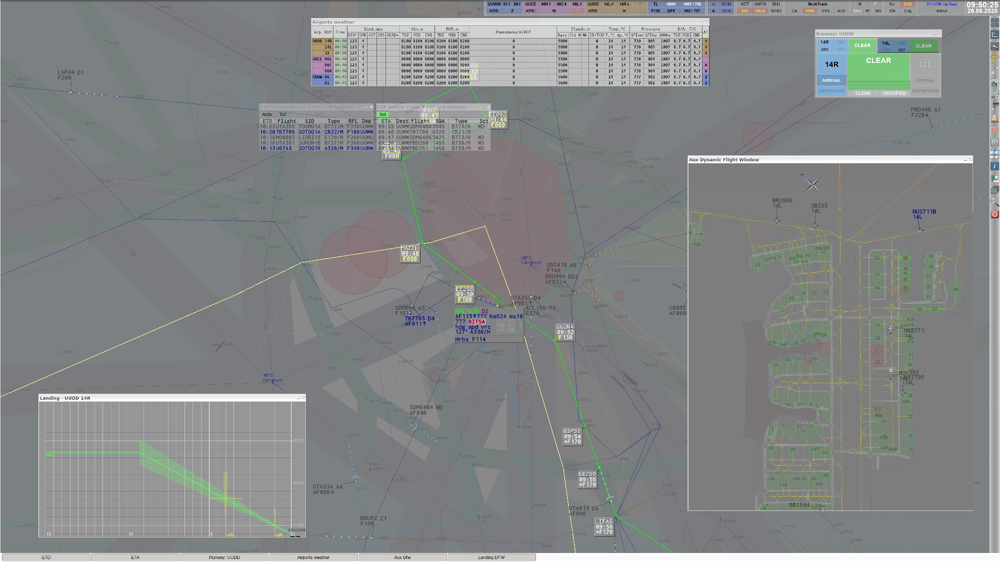Switch runway 14R mode to DEPARTURE
Screen dimensions: 1000x562
pyautogui.click(x=831, y=91)
